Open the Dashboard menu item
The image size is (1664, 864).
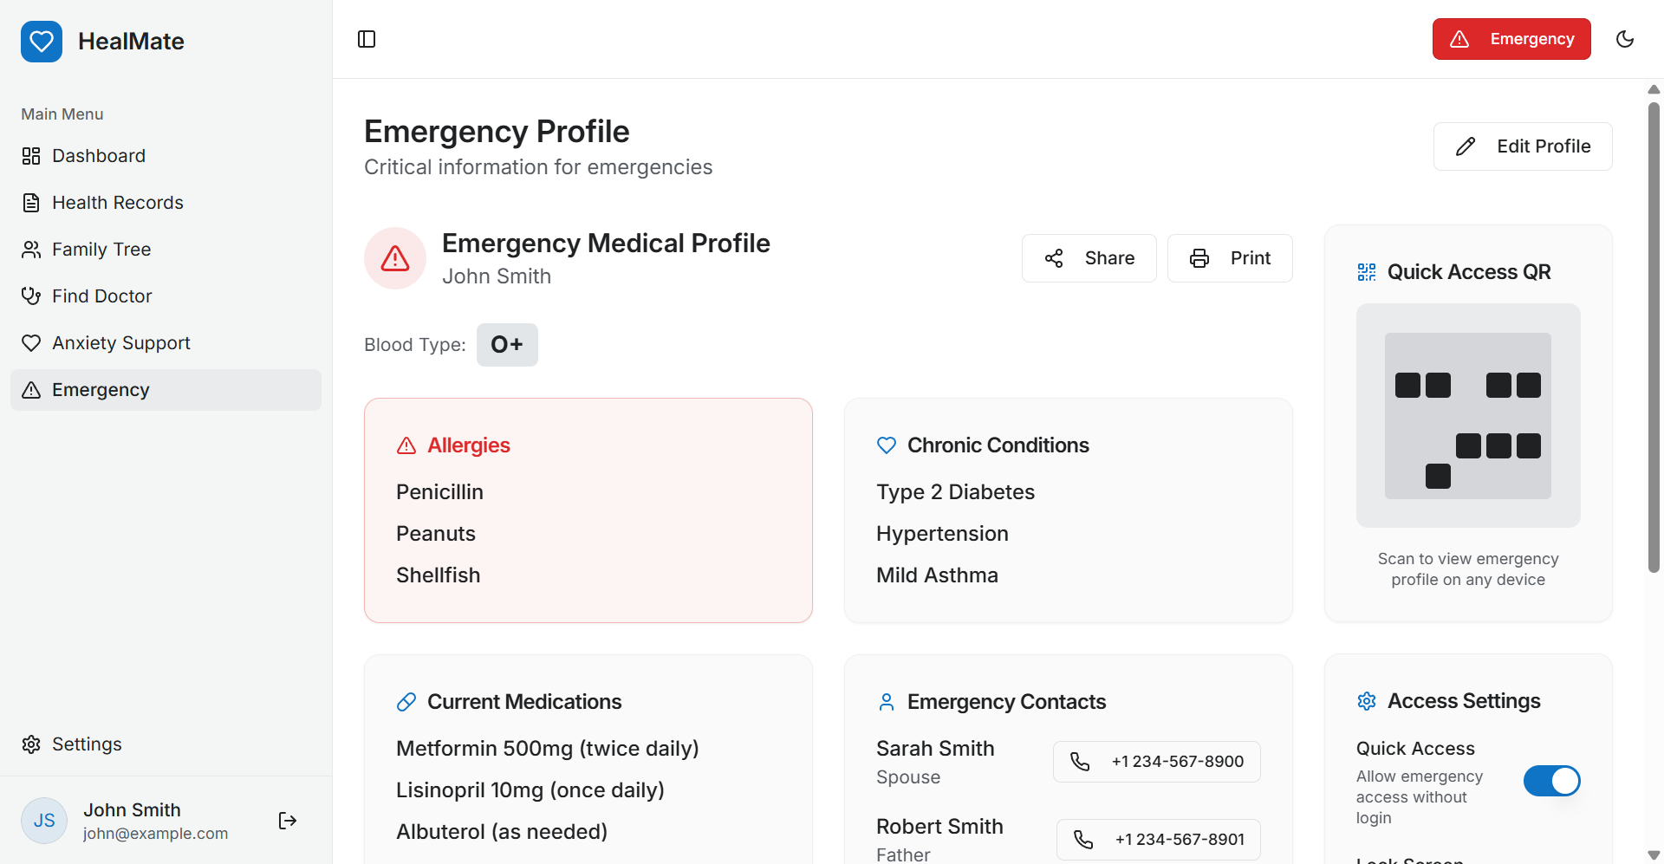99,156
